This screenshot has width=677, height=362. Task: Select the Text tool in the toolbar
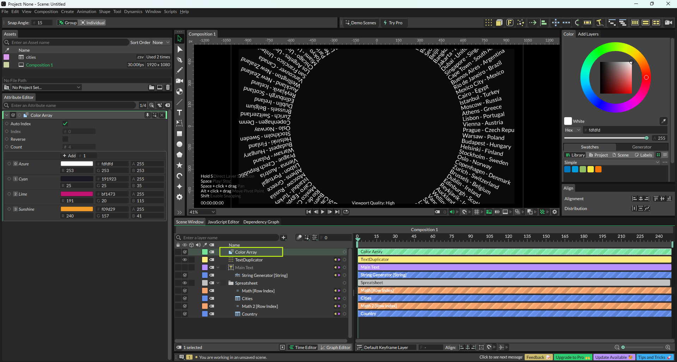click(x=179, y=113)
